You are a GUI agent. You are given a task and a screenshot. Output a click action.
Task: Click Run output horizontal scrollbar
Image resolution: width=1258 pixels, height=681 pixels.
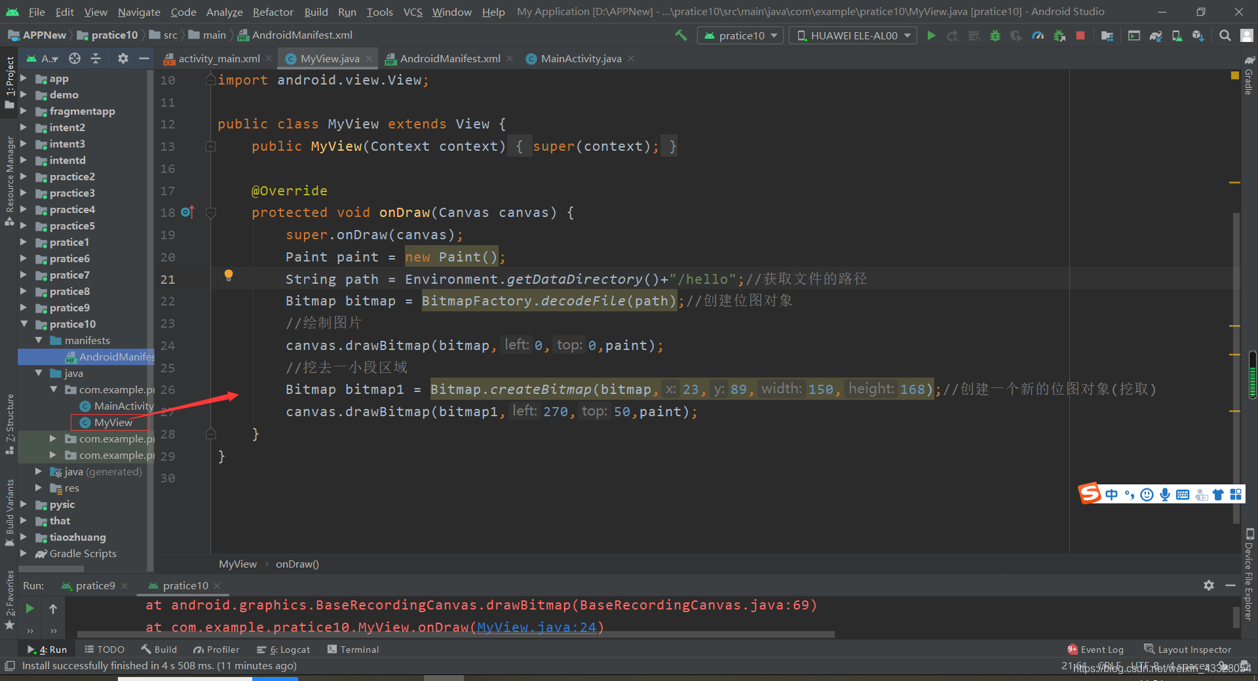pos(455,634)
